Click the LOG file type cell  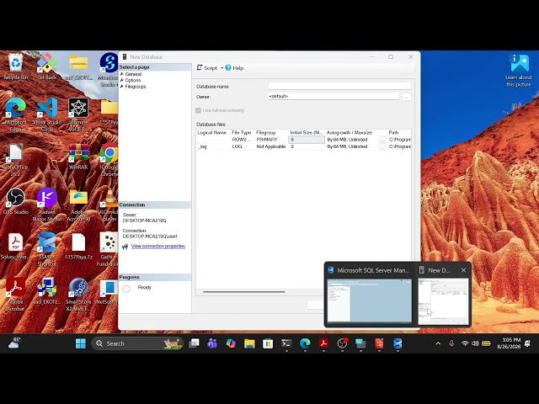click(242, 146)
